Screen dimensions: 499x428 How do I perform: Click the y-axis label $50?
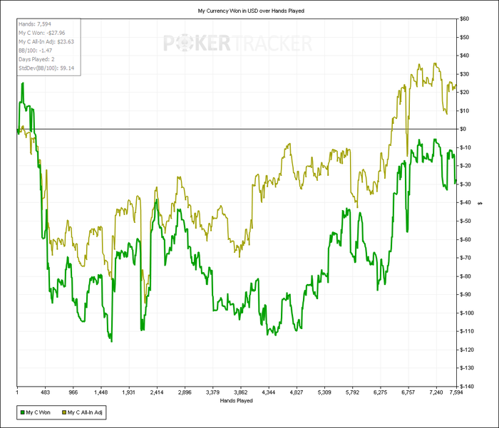point(464,37)
